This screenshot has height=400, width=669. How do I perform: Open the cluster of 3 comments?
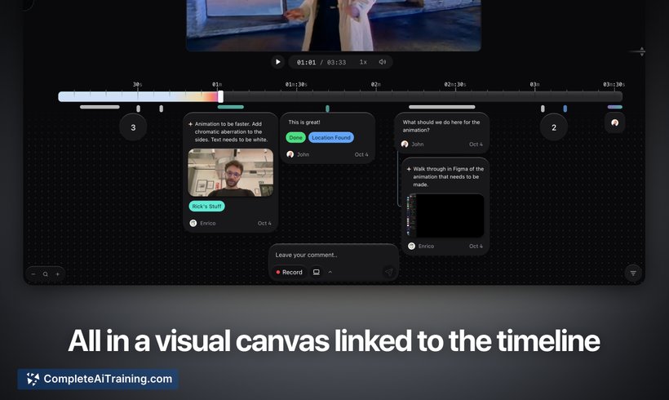133,127
